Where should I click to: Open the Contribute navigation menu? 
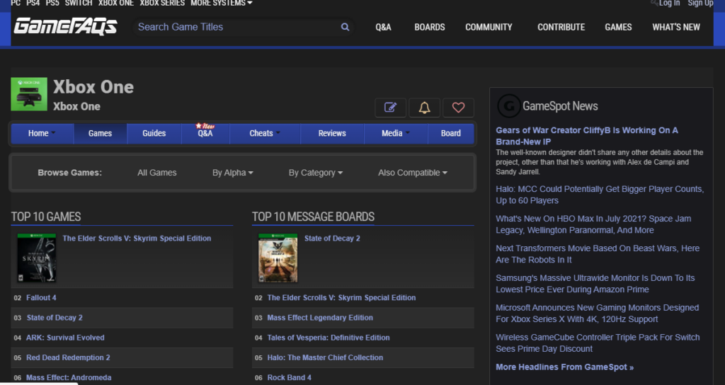point(561,28)
